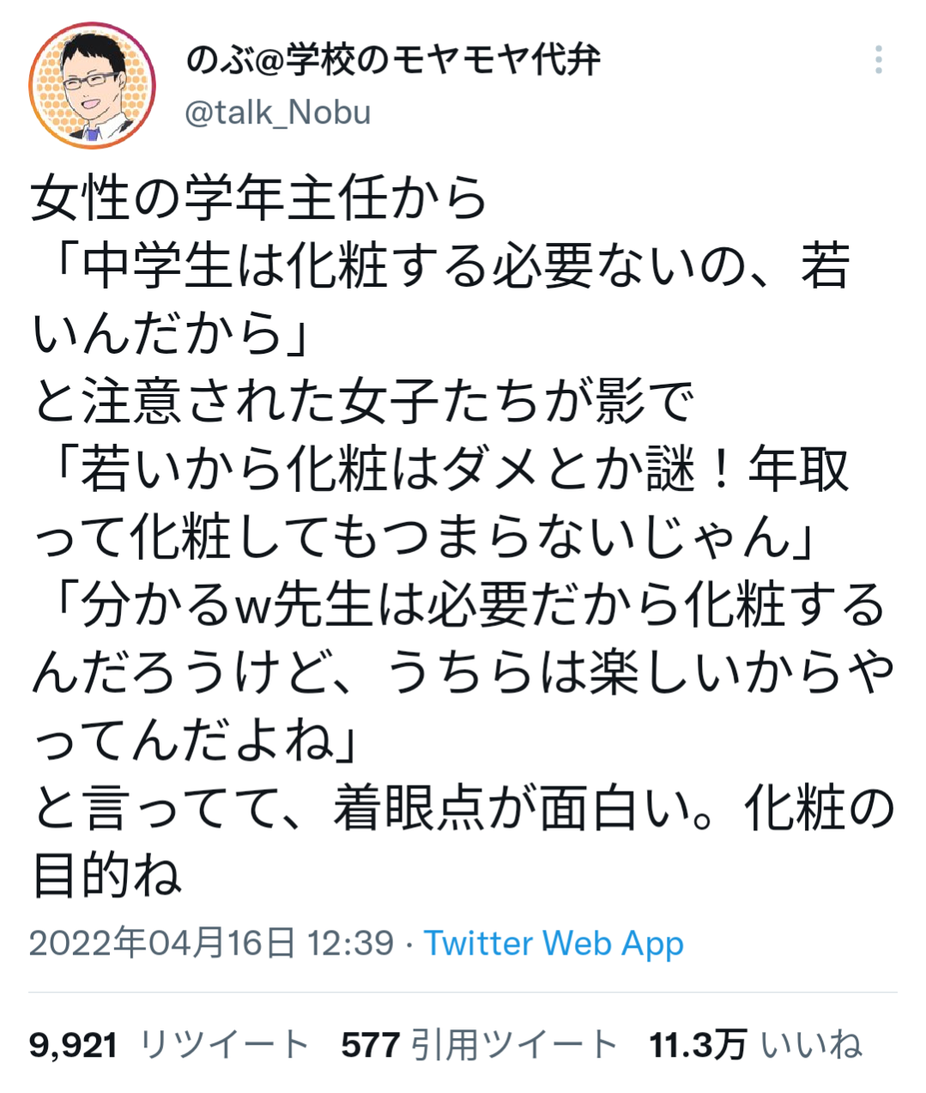926x1093 pixels.
Task: Open display name のぶ@学校のモヤモヤ代弁
Action: point(392,61)
